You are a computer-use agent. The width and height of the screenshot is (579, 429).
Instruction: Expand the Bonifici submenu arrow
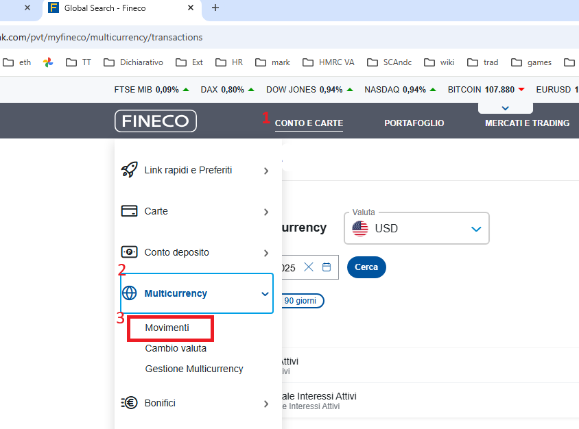coord(265,404)
